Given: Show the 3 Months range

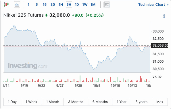Looking at the screenshot, I should tap(76, 102).
